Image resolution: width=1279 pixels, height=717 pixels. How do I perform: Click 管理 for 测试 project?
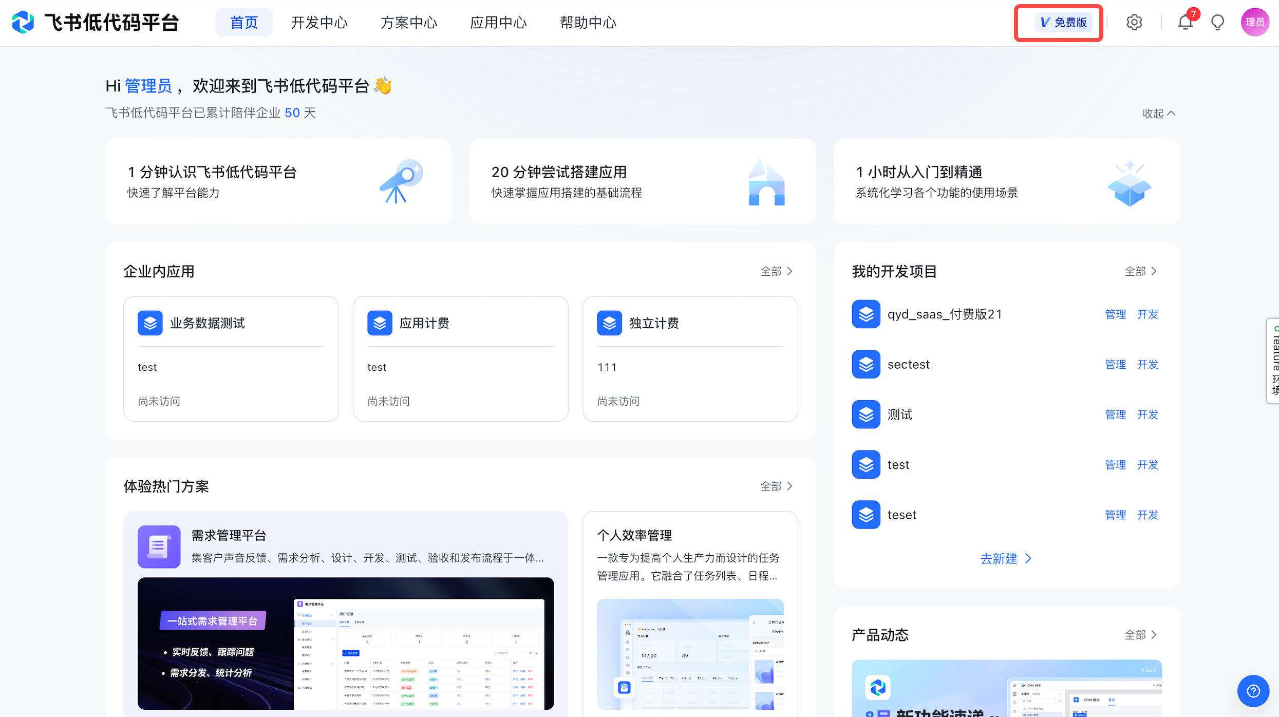pyautogui.click(x=1115, y=414)
